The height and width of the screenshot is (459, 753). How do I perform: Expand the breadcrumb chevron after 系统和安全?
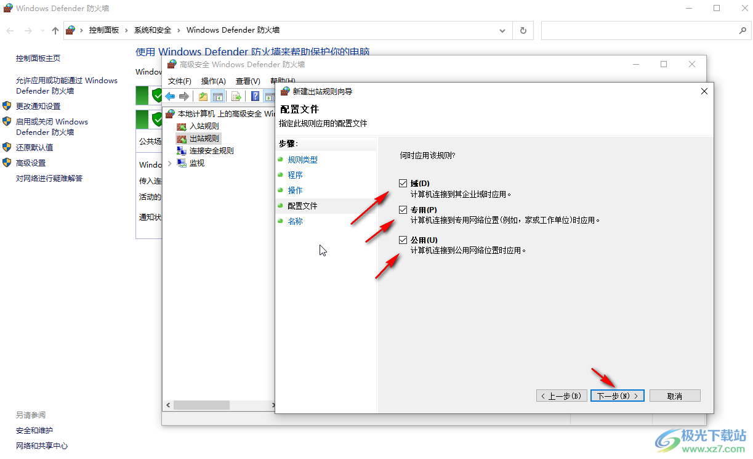(179, 30)
